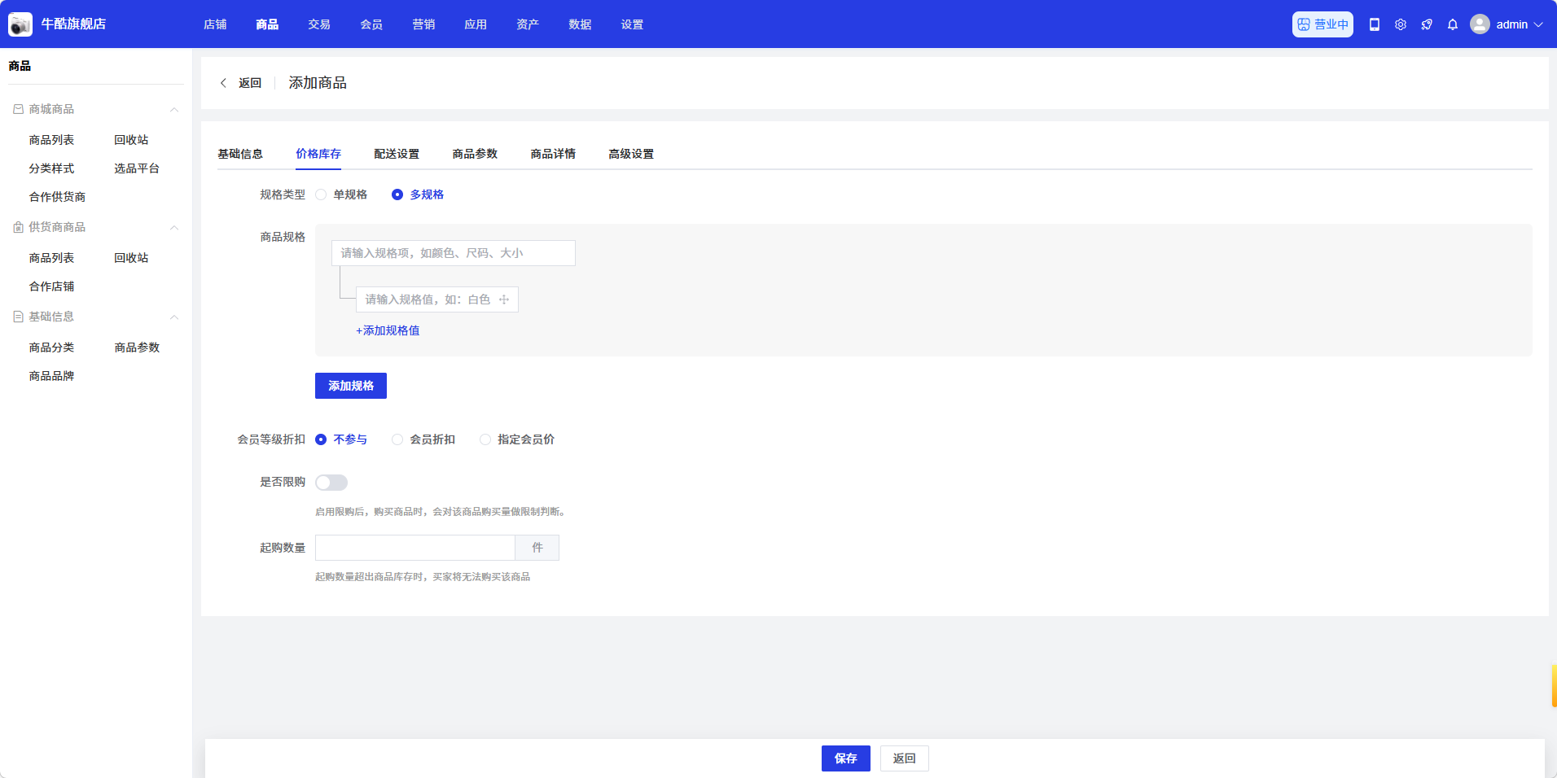Click the back arrow icon beside 返回

(223, 83)
